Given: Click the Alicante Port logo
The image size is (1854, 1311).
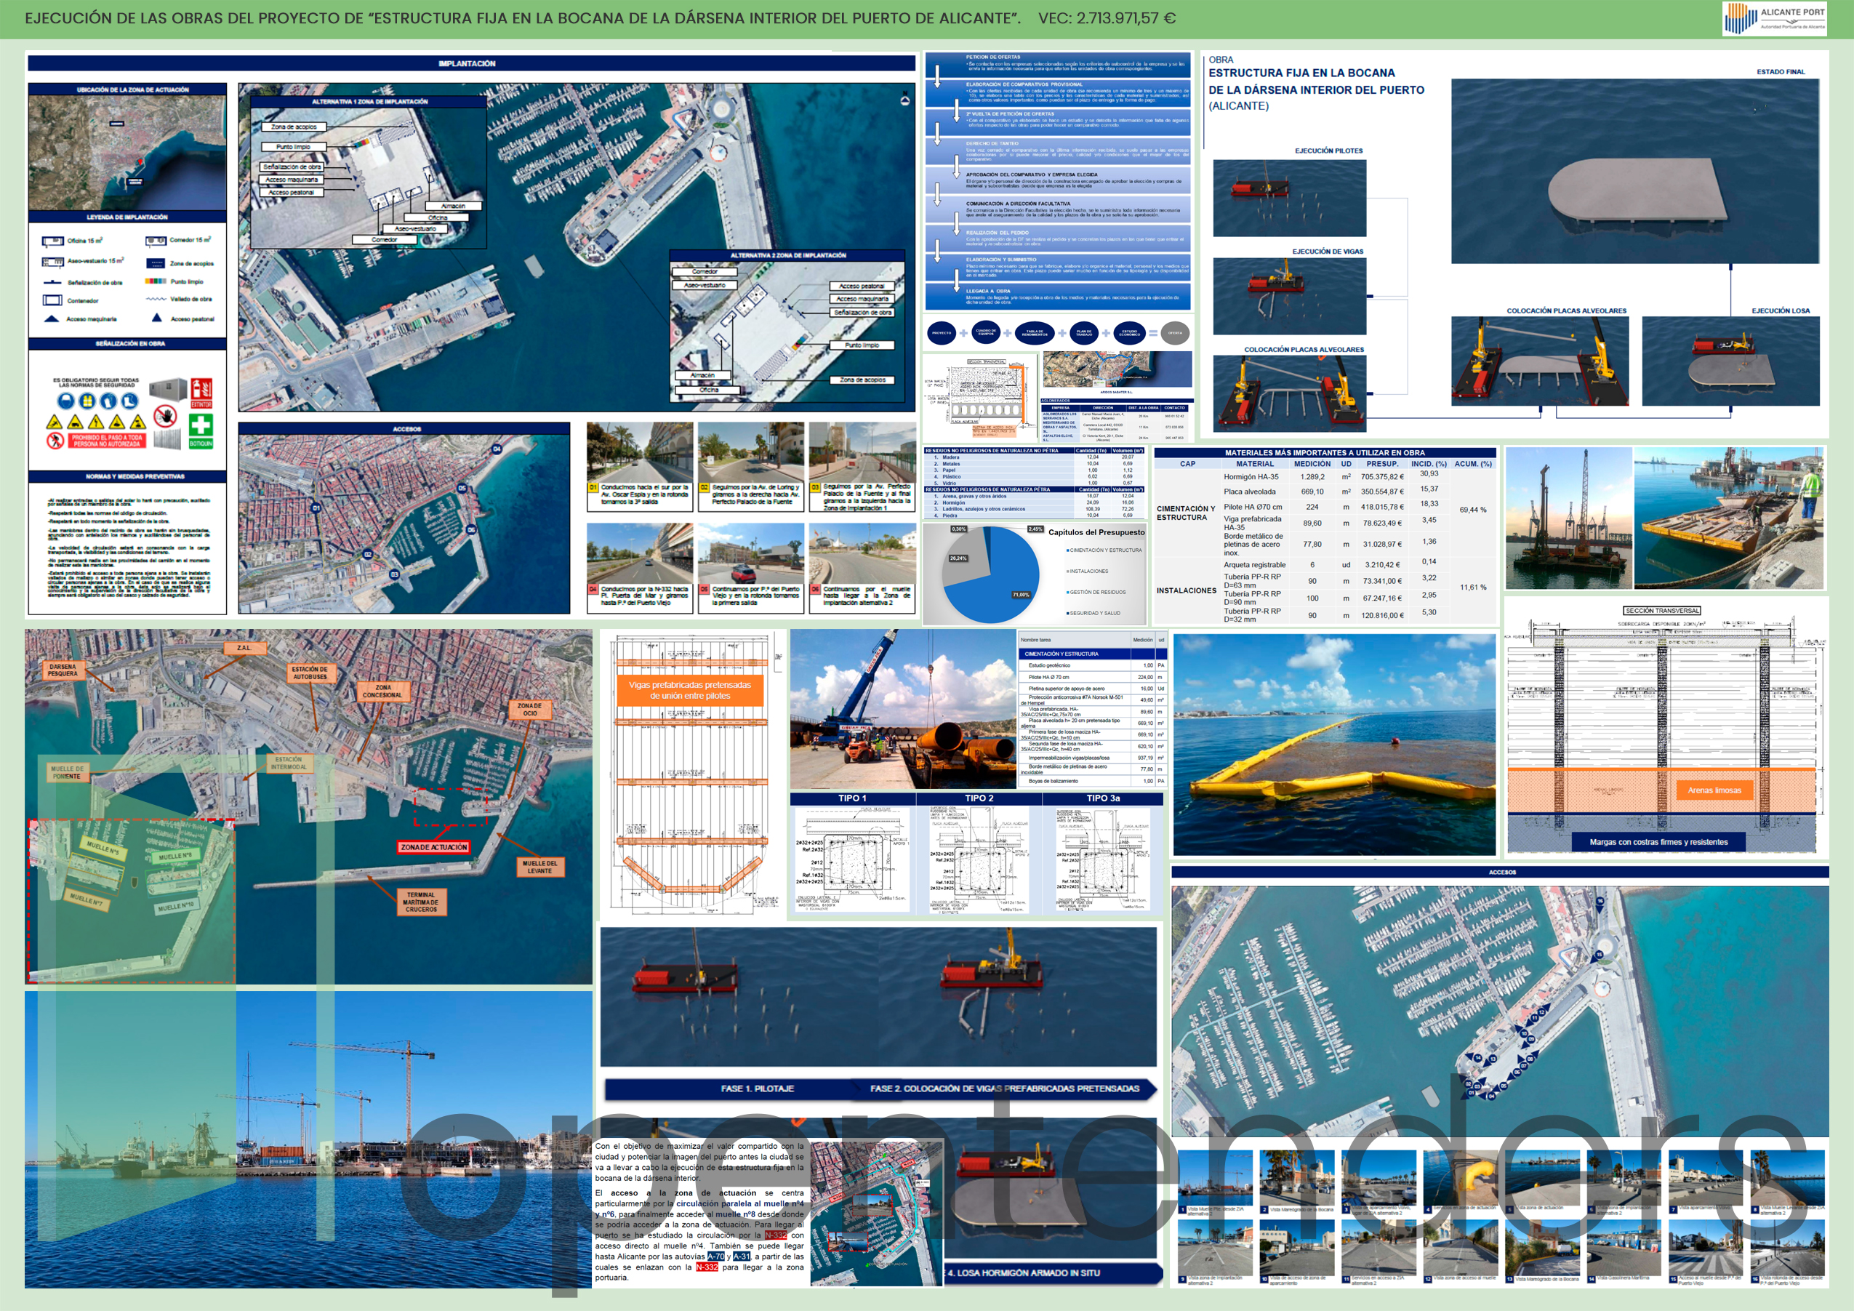Looking at the screenshot, I should point(1774,17).
